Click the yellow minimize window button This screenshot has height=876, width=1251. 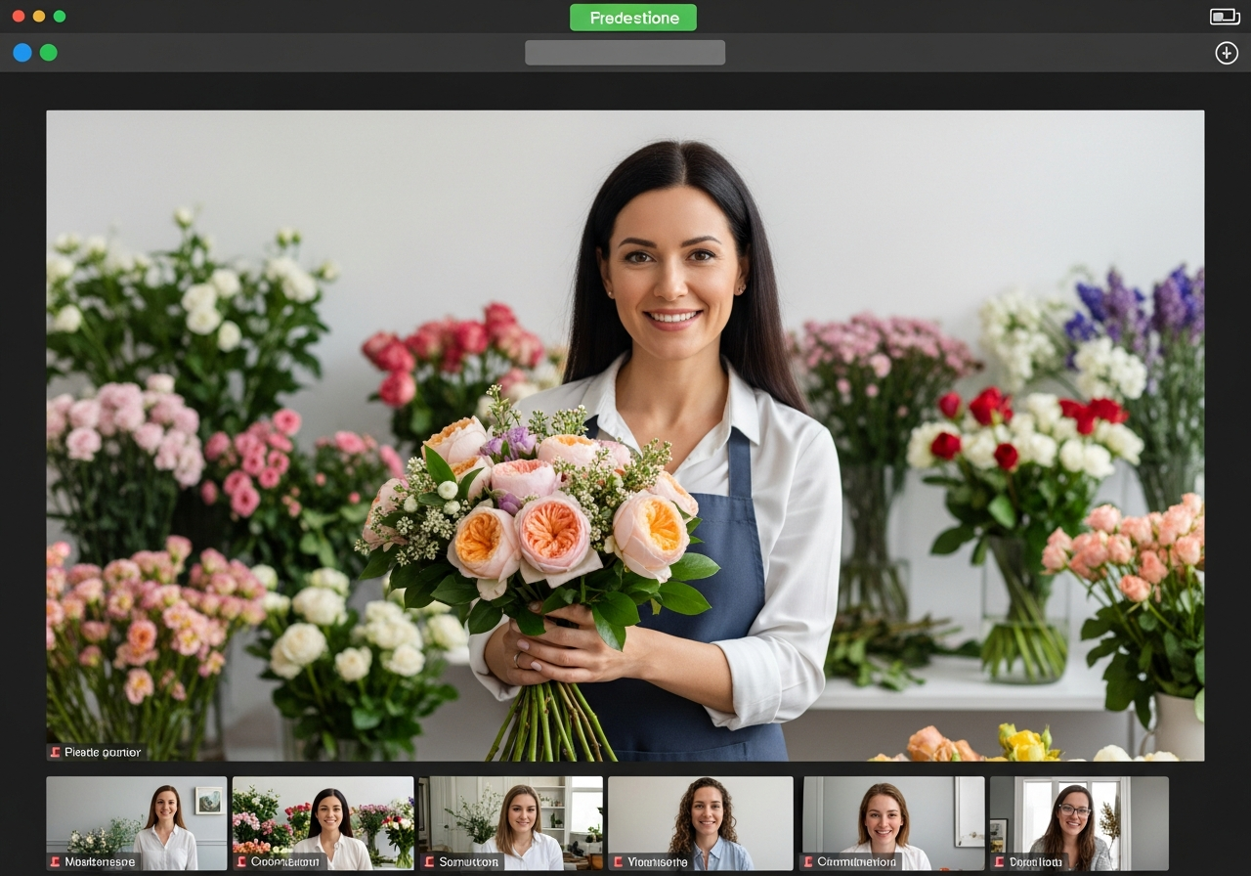pos(39,17)
